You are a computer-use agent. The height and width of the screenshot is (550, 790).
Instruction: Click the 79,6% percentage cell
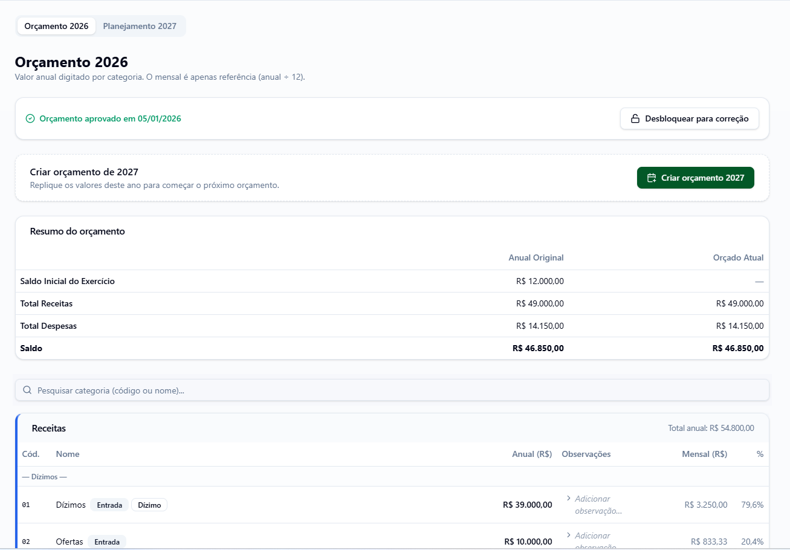[x=753, y=505]
